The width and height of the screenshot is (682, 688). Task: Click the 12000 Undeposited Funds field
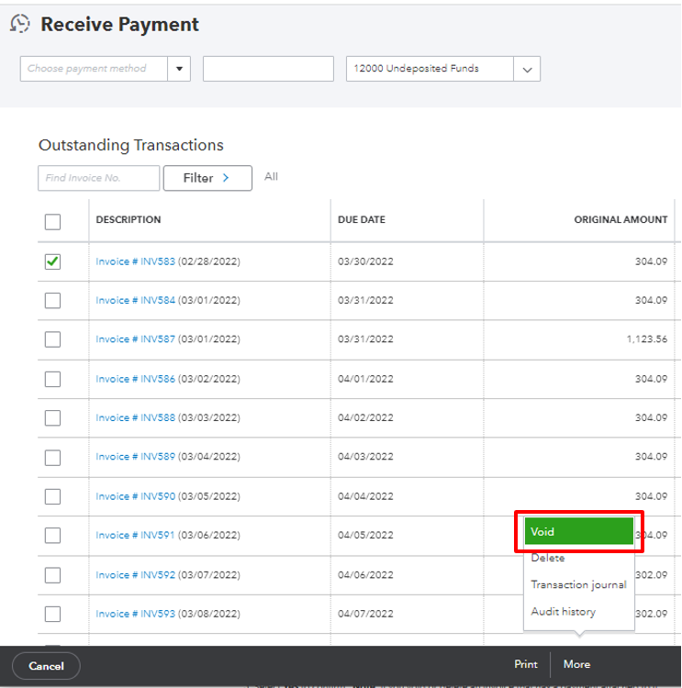pyautogui.click(x=430, y=69)
